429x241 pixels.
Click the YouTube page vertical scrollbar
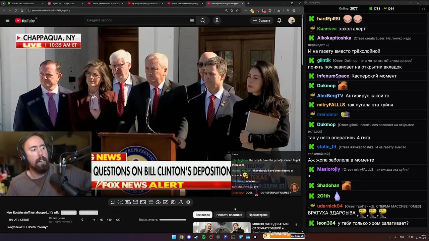pyautogui.click(x=302, y=40)
